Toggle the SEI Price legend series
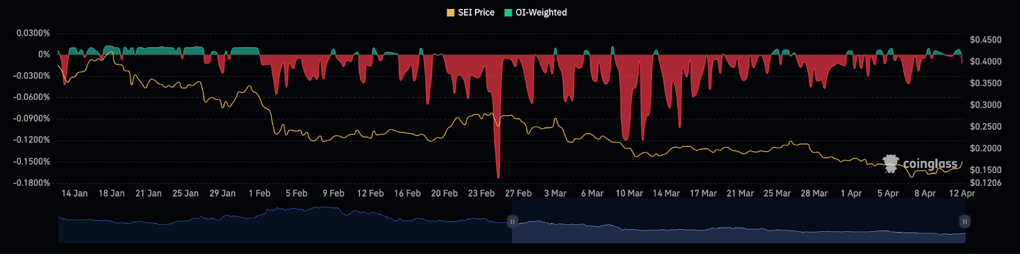 (470, 12)
